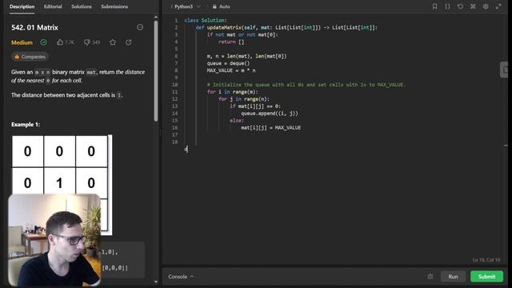
Task: Star the problem as favorite
Action: [x=113, y=42]
